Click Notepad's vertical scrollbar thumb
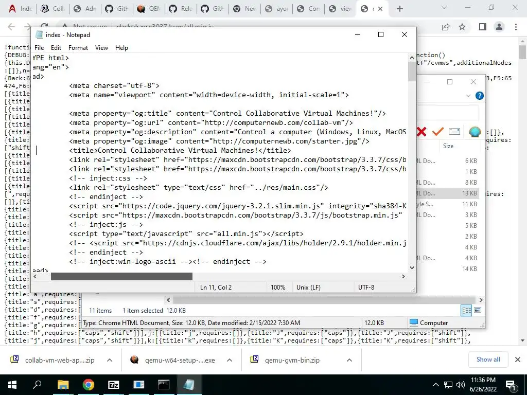 tap(412, 71)
